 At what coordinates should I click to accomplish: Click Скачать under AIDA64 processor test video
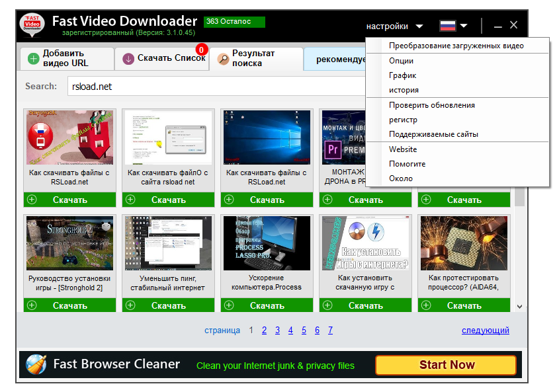click(464, 305)
